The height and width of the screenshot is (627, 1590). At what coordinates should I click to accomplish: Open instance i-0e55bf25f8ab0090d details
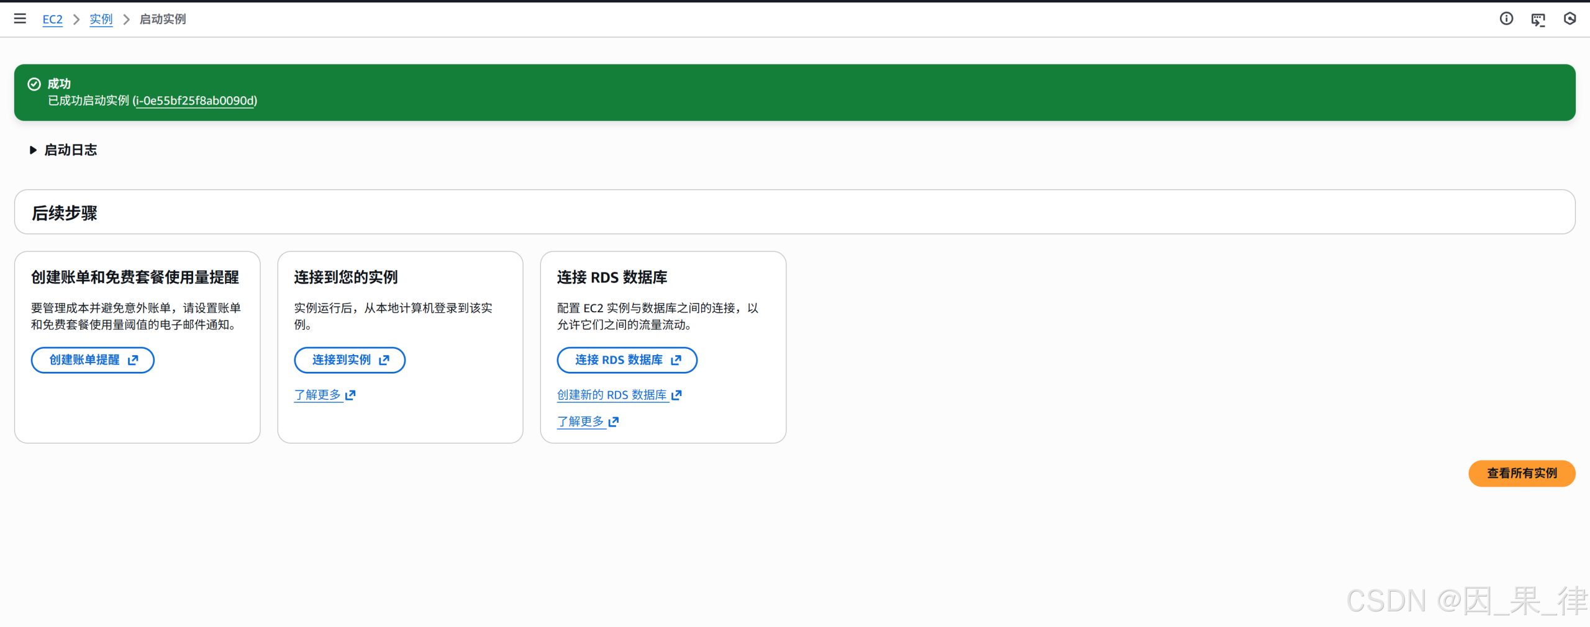click(196, 101)
